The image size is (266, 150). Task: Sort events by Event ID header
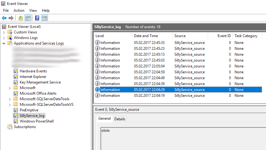220,36
